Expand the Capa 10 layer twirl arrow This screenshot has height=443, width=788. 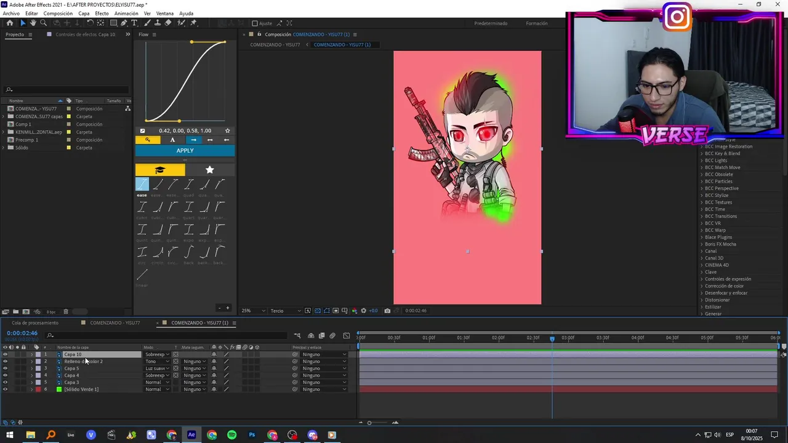click(x=32, y=354)
